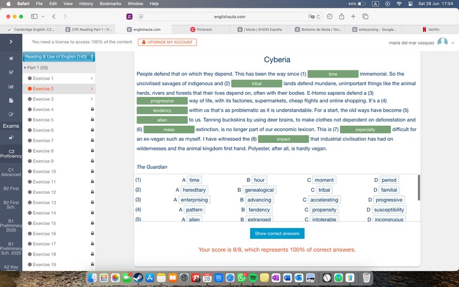The width and height of the screenshot is (459, 287).
Task: Open a new tab with plus icon
Action: click(x=353, y=16)
